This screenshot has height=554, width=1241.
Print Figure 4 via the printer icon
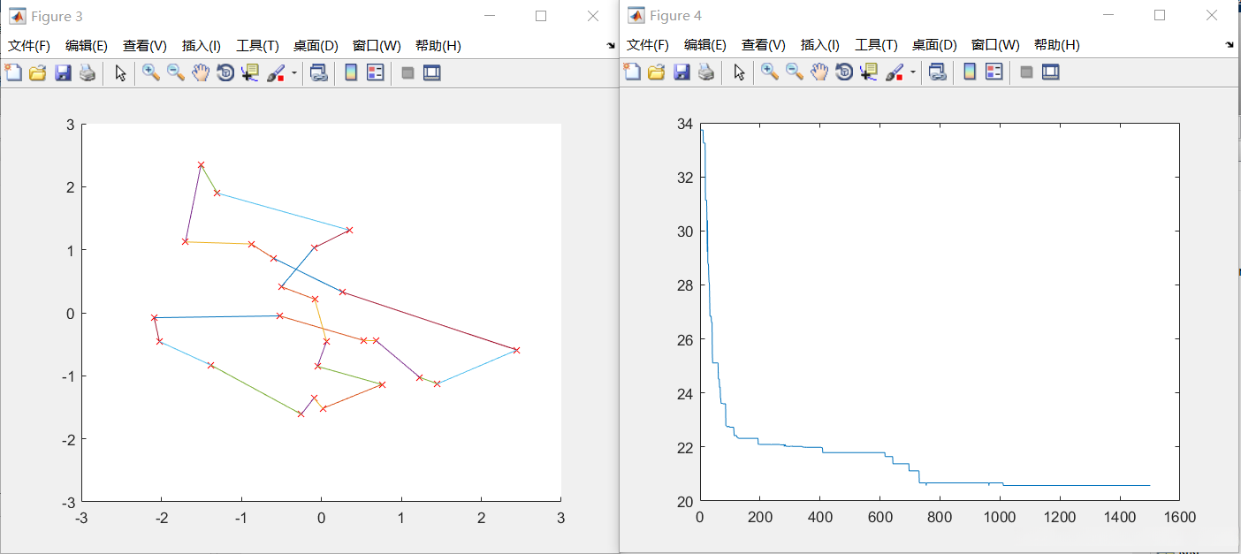click(x=705, y=73)
